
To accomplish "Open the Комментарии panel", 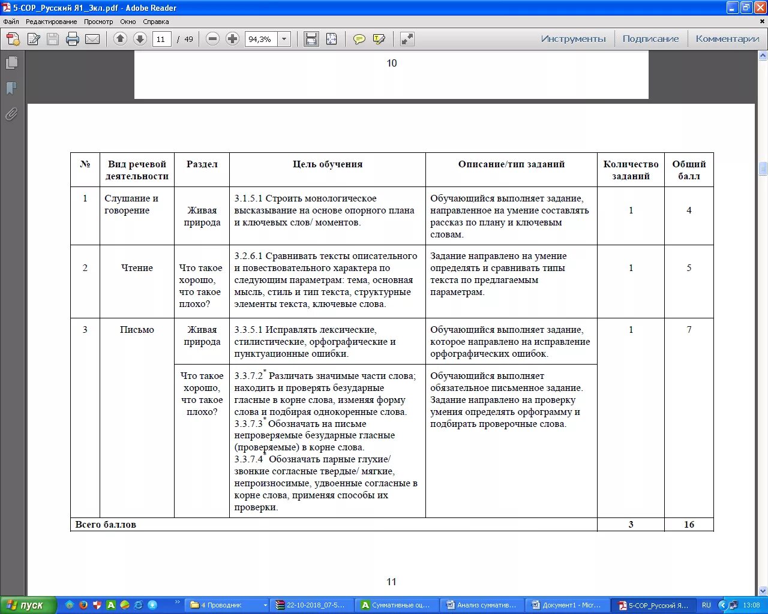I will pyautogui.click(x=727, y=39).
